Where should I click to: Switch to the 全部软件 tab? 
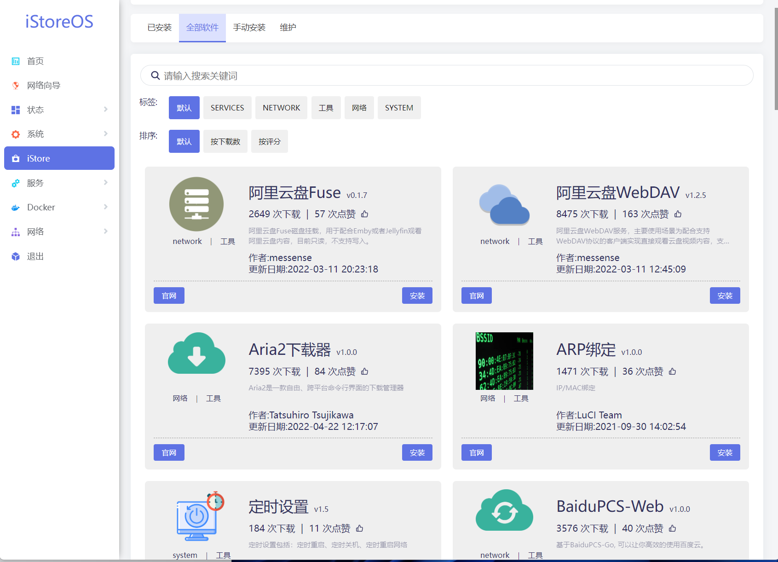(202, 28)
